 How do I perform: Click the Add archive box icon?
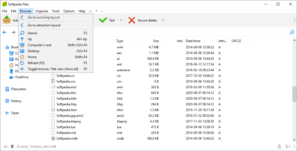(7, 20)
